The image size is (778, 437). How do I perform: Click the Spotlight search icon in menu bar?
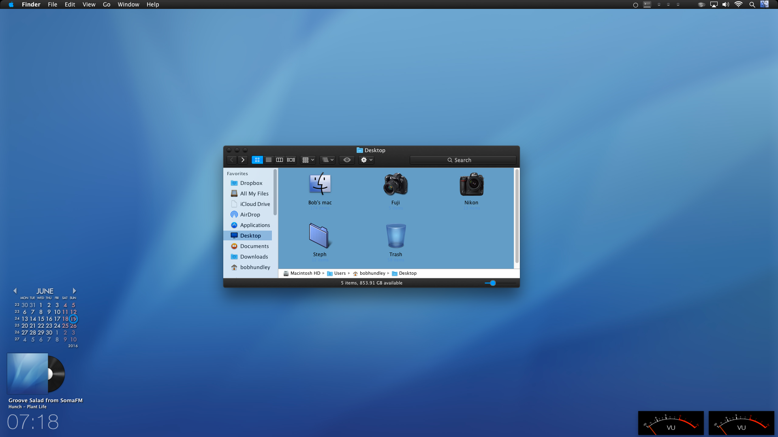pyautogui.click(x=752, y=5)
